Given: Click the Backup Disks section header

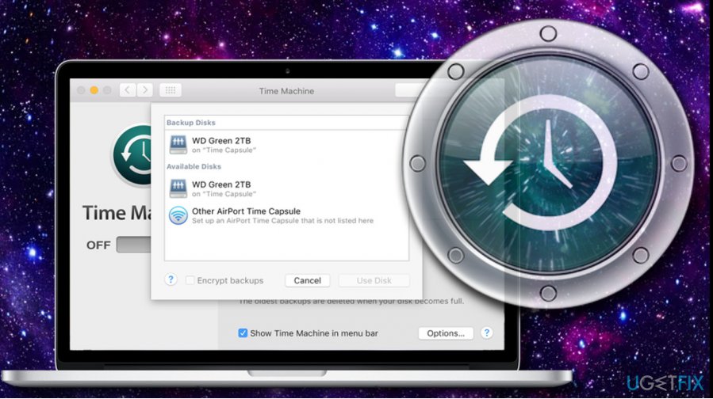Looking at the screenshot, I should 191,123.
